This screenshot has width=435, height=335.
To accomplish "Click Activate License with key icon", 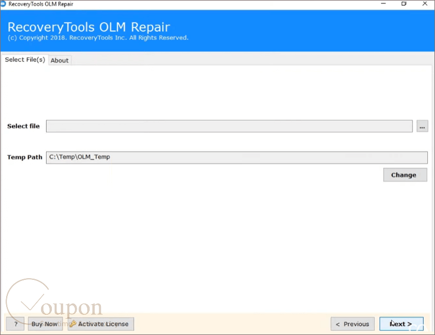I will point(101,324).
